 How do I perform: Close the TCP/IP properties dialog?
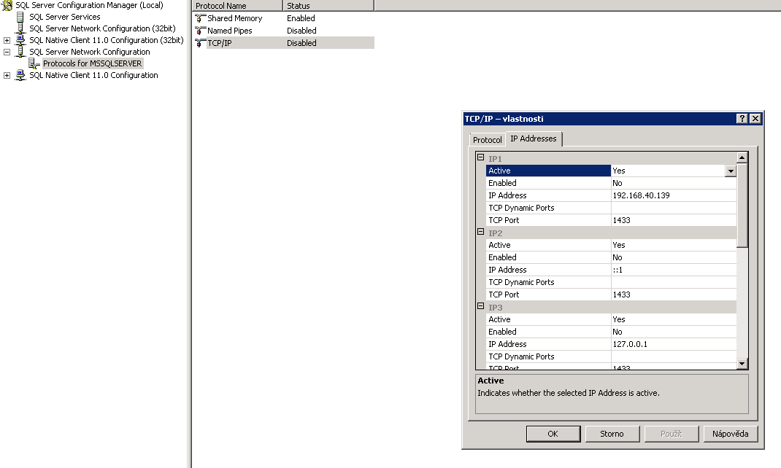[x=755, y=118]
